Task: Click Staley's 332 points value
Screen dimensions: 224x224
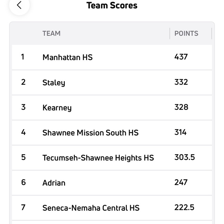Action: (x=181, y=82)
